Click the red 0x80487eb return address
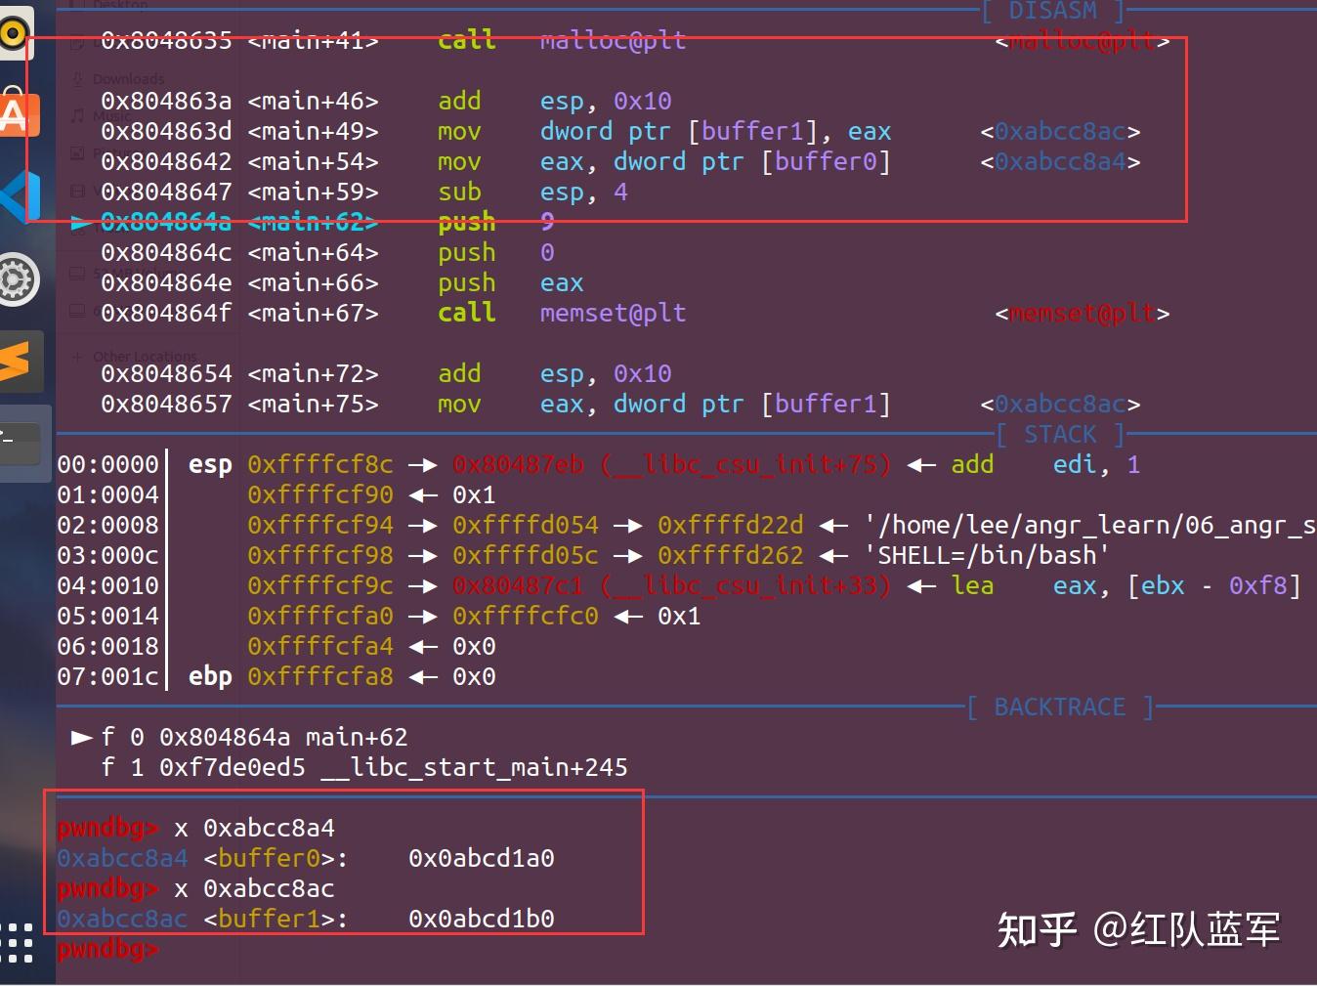 coord(518,464)
